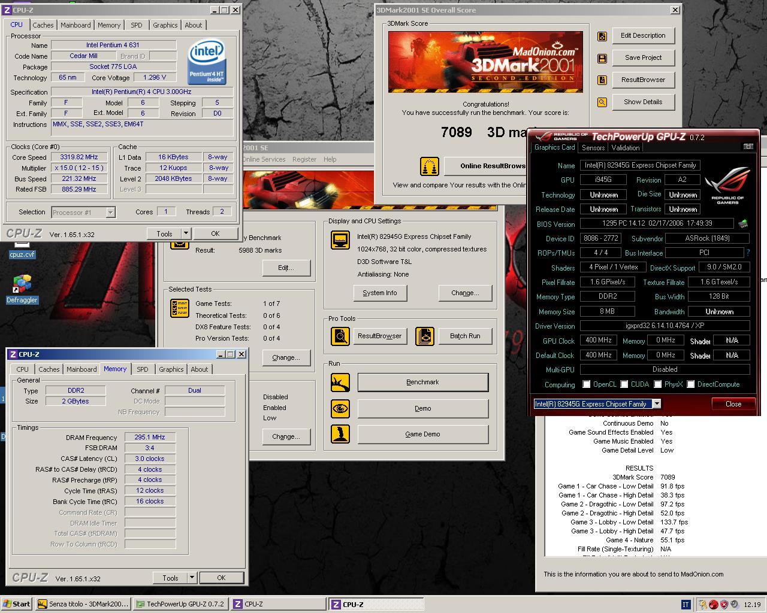Click the Online ResultBrowser people icon
This screenshot has width=767, height=613.
(429, 166)
